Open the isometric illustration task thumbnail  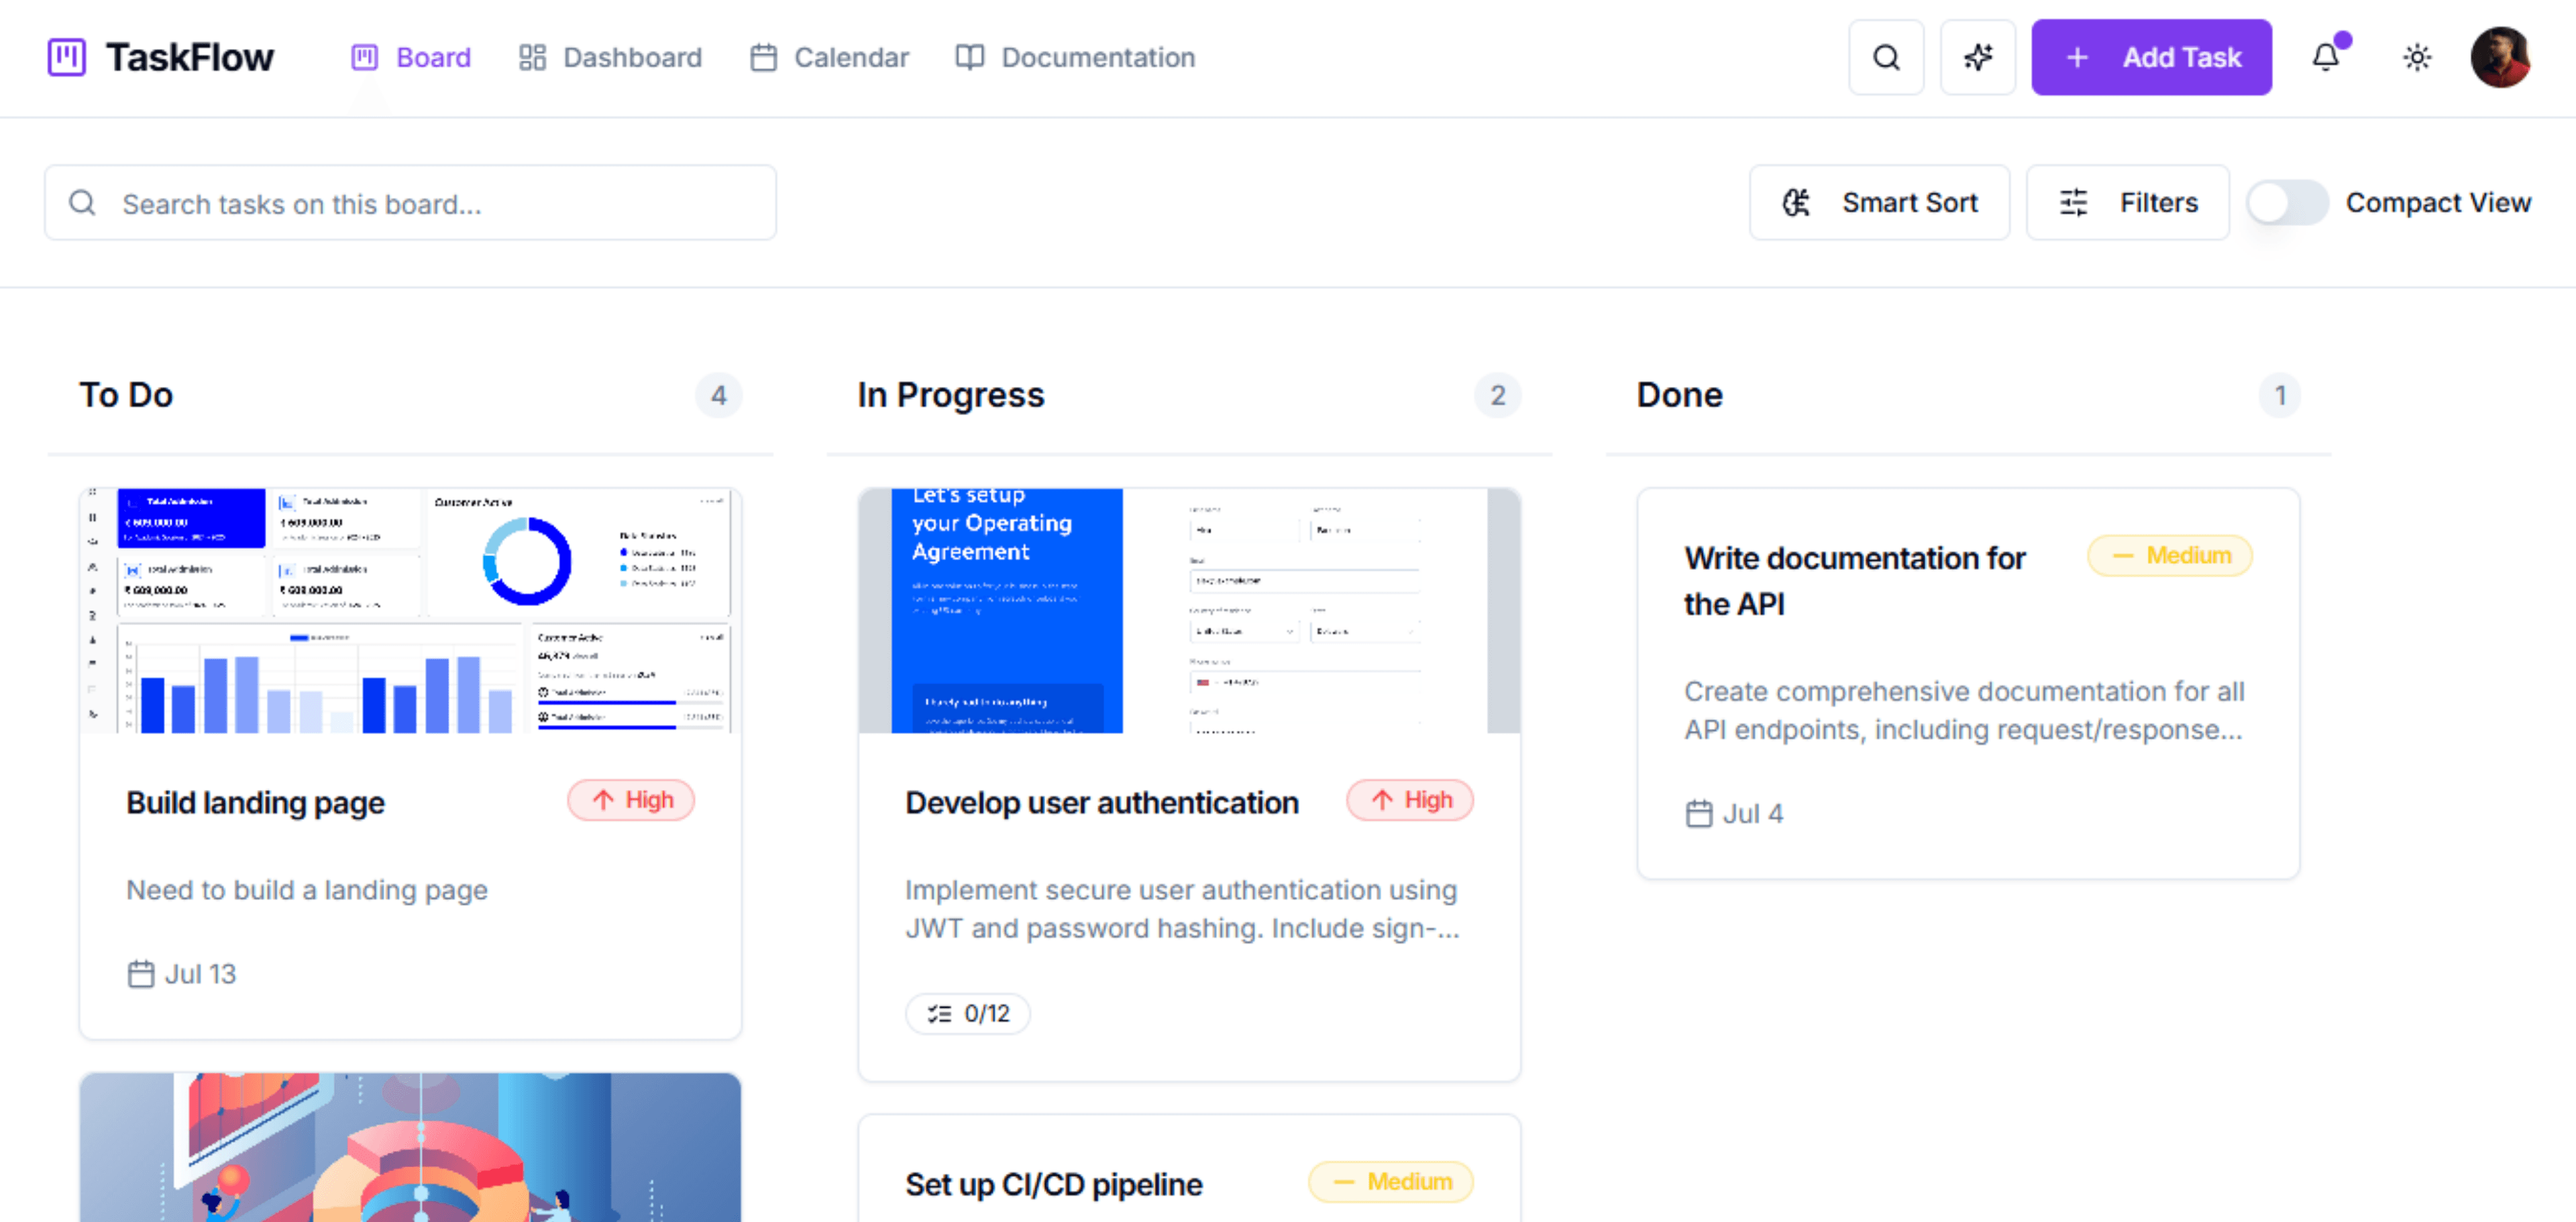pos(410,1148)
